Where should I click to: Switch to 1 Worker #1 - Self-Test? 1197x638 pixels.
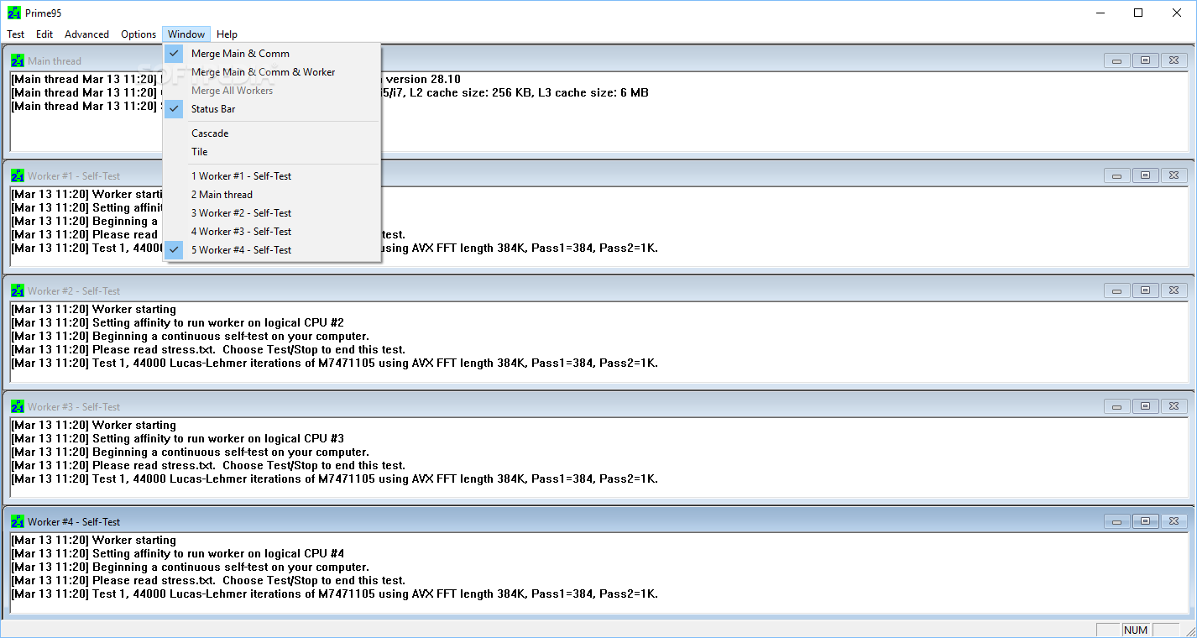pyautogui.click(x=272, y=175)
